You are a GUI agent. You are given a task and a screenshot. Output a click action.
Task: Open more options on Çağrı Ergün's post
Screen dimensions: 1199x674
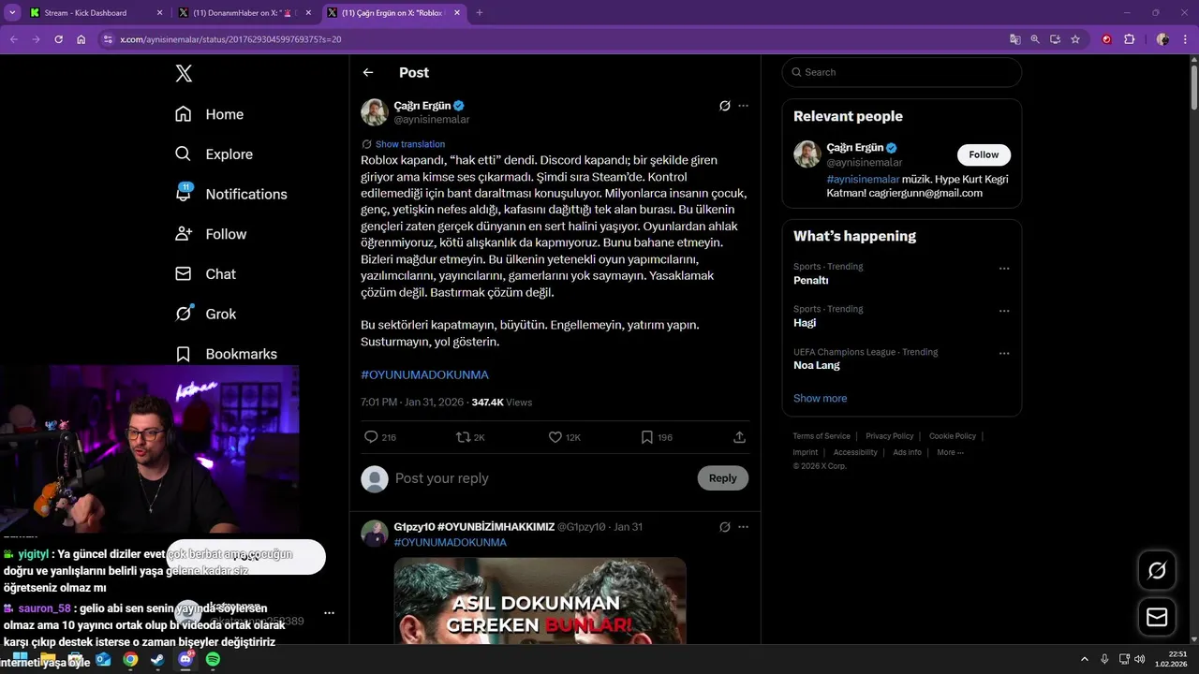click(744, 106)
